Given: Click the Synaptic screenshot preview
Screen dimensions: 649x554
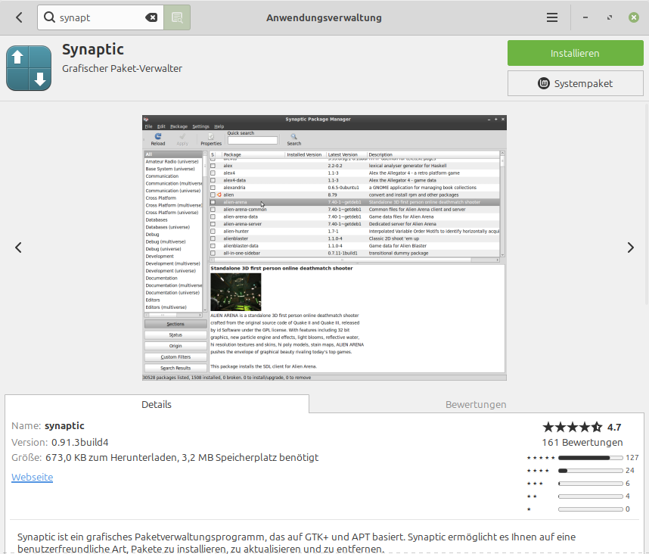Looking at the screenshot, I should coord(324,247).
